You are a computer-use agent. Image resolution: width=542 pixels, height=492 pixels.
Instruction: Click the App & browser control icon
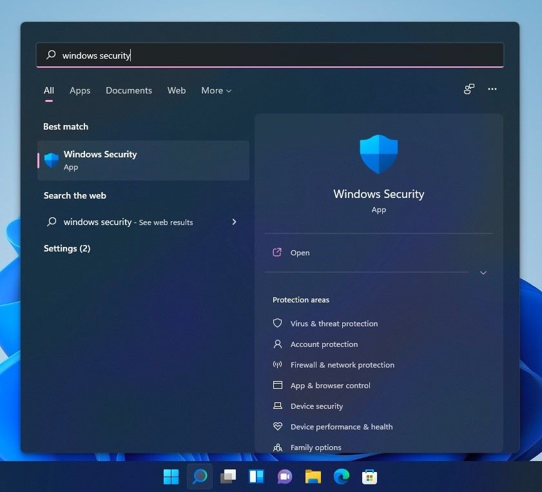pos(277,385)
